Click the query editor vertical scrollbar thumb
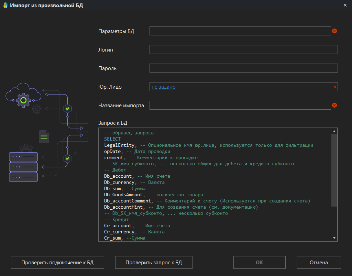352x276 pixels. [x=334, y=170]
